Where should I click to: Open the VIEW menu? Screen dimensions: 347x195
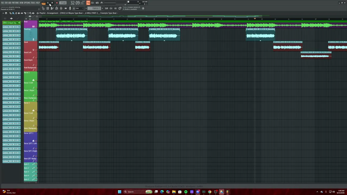click(21, 3)
